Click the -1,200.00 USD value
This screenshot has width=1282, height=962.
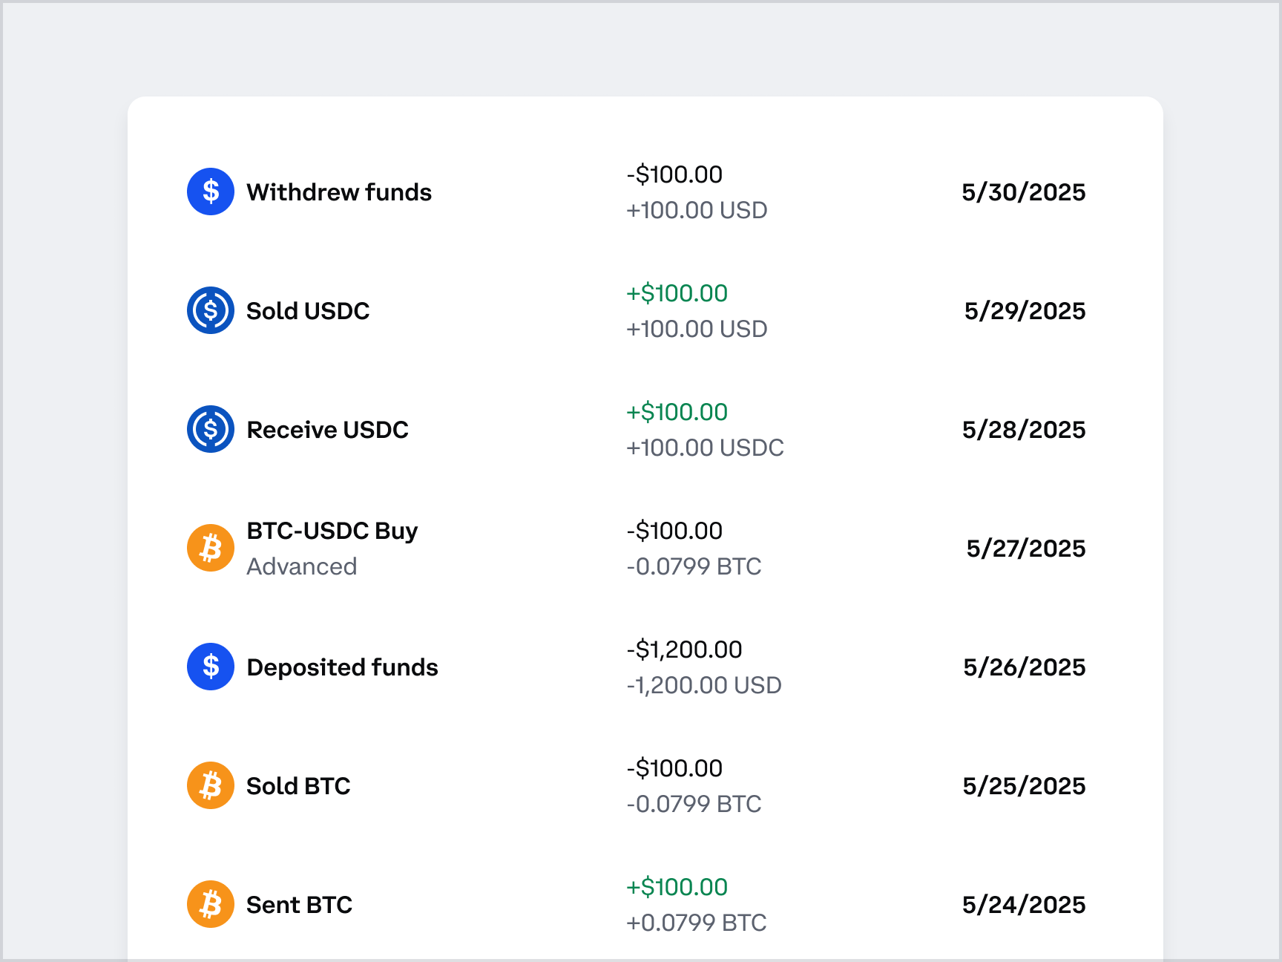click(x=704, y=685)
